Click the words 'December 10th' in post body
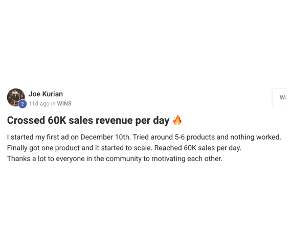 coord(105,137)
